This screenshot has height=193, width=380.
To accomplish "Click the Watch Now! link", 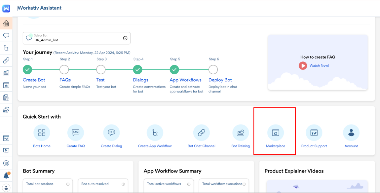I will (x=319, y=65).
